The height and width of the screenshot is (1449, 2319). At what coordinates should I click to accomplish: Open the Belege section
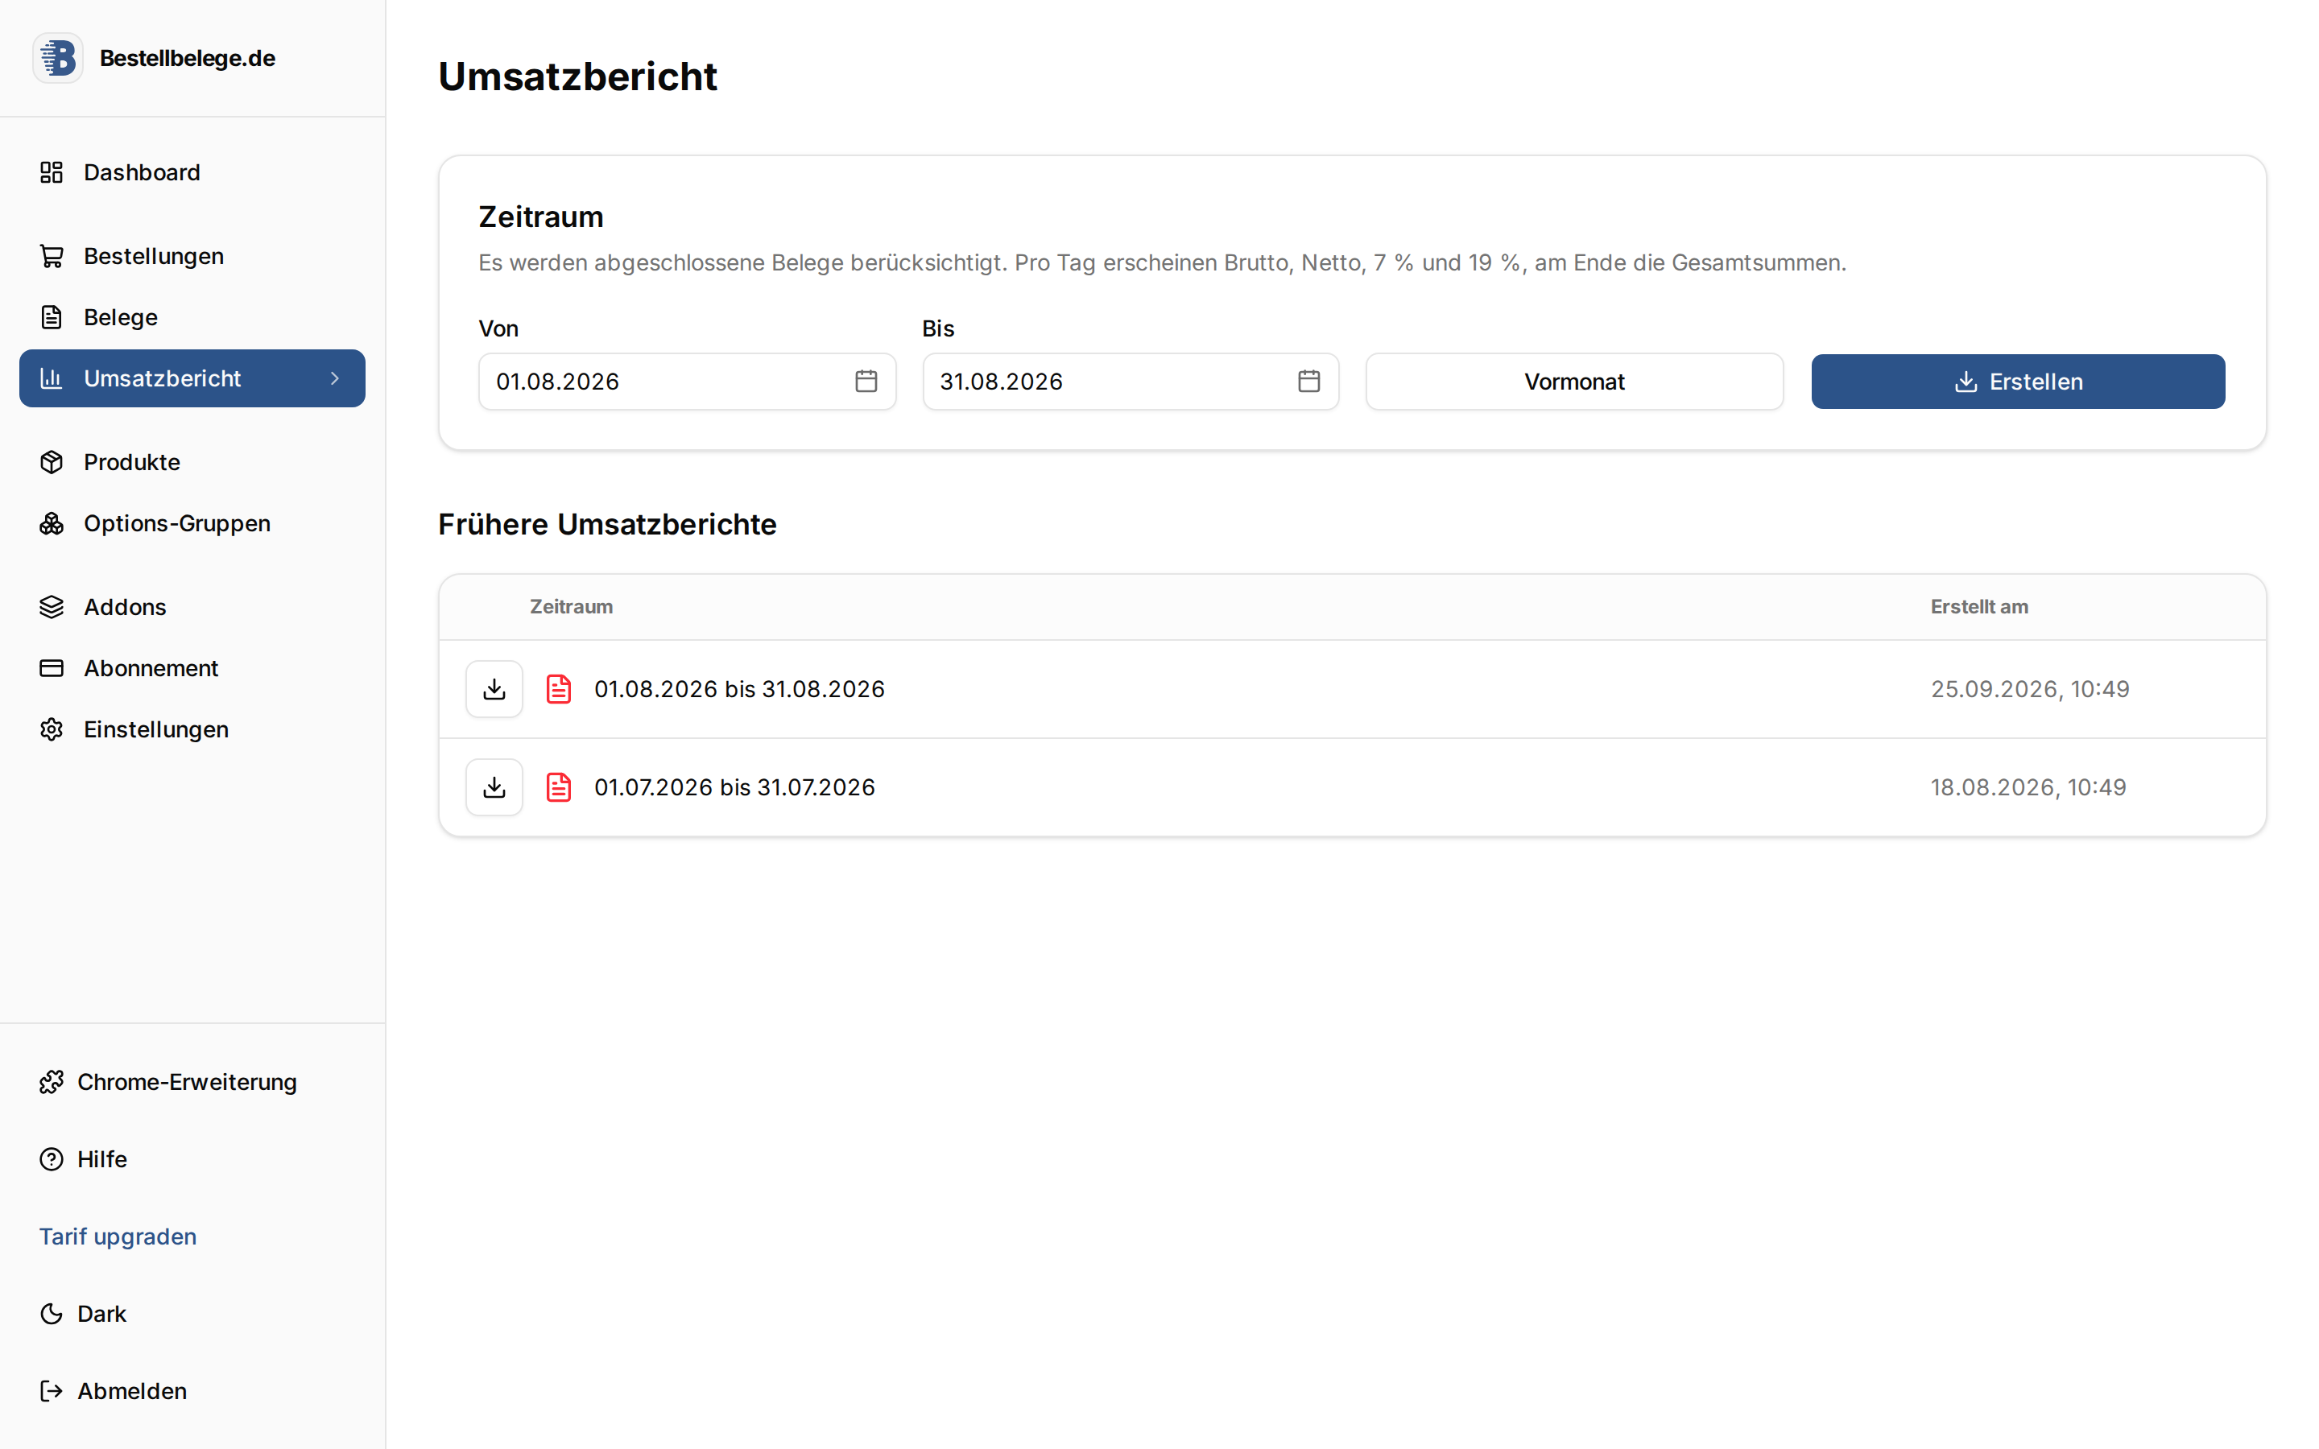coord(192,317)
